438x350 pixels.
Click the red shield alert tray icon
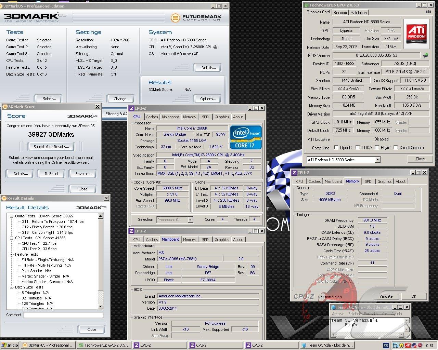click(420, 346)
